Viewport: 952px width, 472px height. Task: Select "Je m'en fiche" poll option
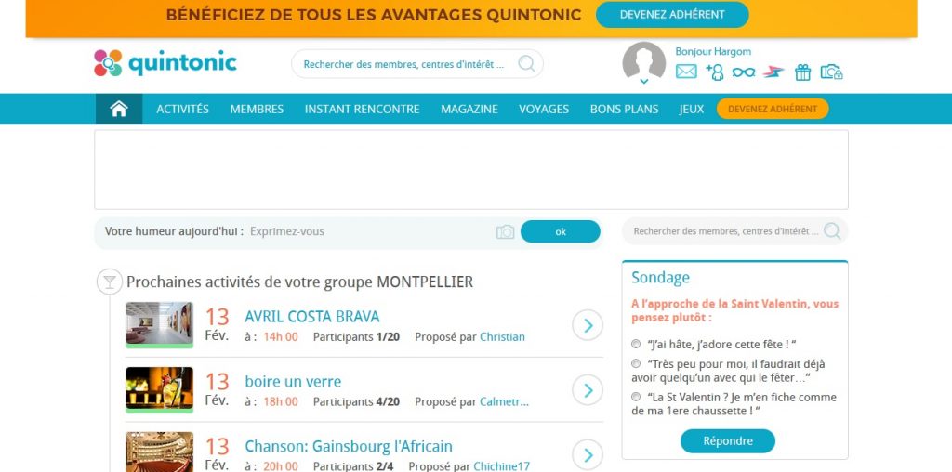(636, 397)
